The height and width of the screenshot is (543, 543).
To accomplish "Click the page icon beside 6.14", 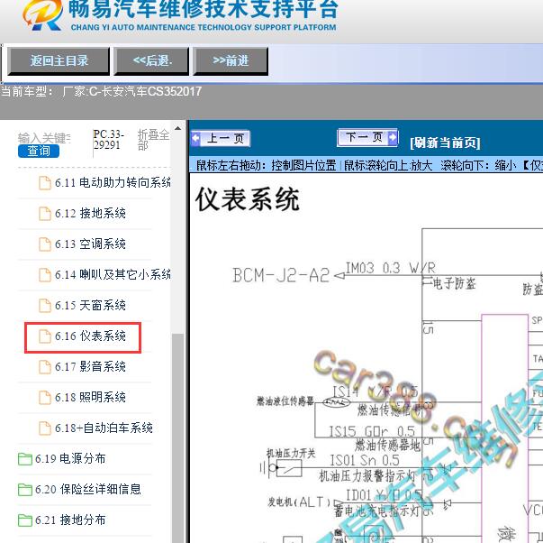I will tap(45, 275).
